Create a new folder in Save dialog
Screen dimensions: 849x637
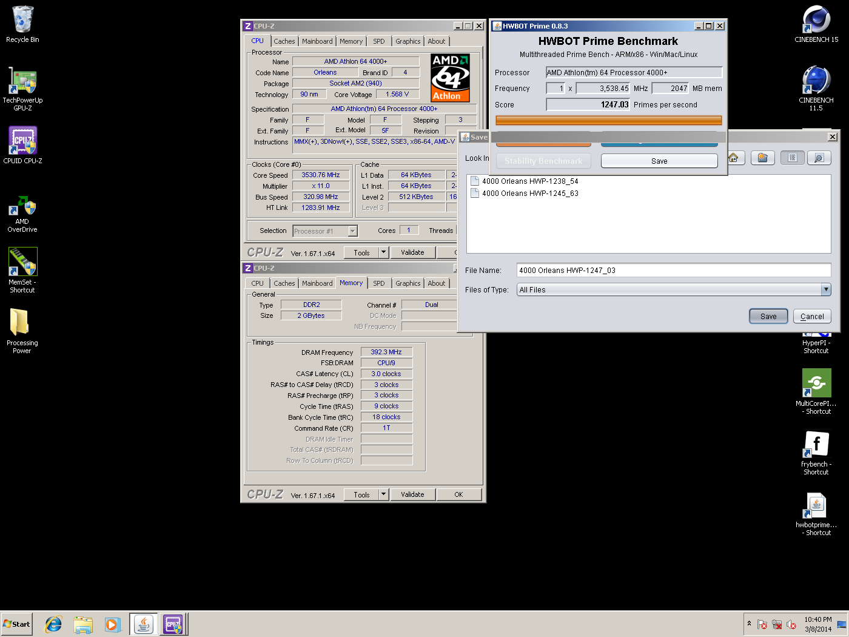pos(763,158)
